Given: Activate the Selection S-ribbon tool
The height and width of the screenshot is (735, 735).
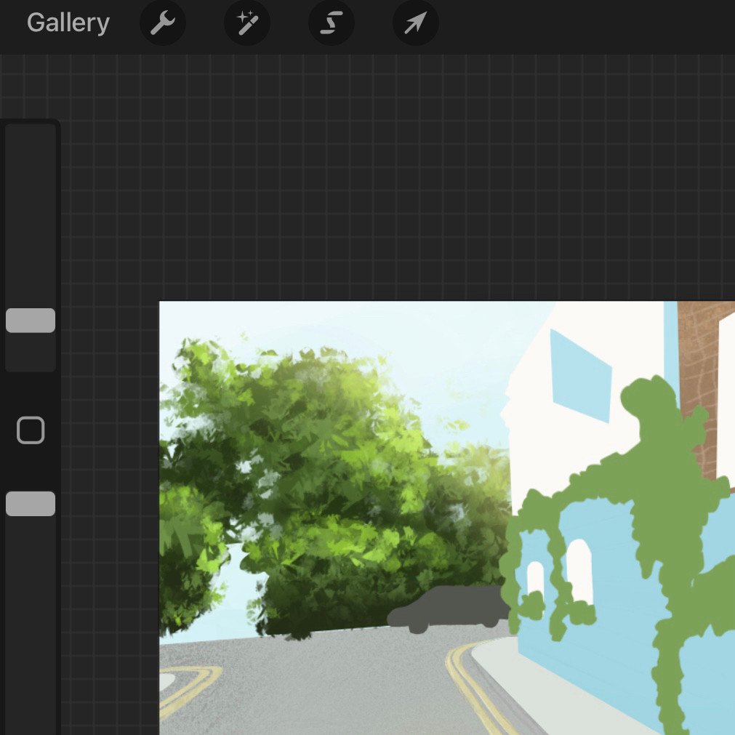Looking at the screenshot, I should point(331,23).
